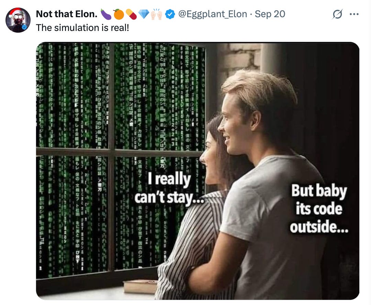Open the @Eggplant_Elon handle link
This screenshot has width=371, height=305.
coord(213,14)
